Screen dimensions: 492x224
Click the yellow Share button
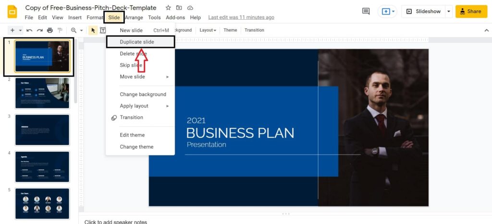(471, 12)
